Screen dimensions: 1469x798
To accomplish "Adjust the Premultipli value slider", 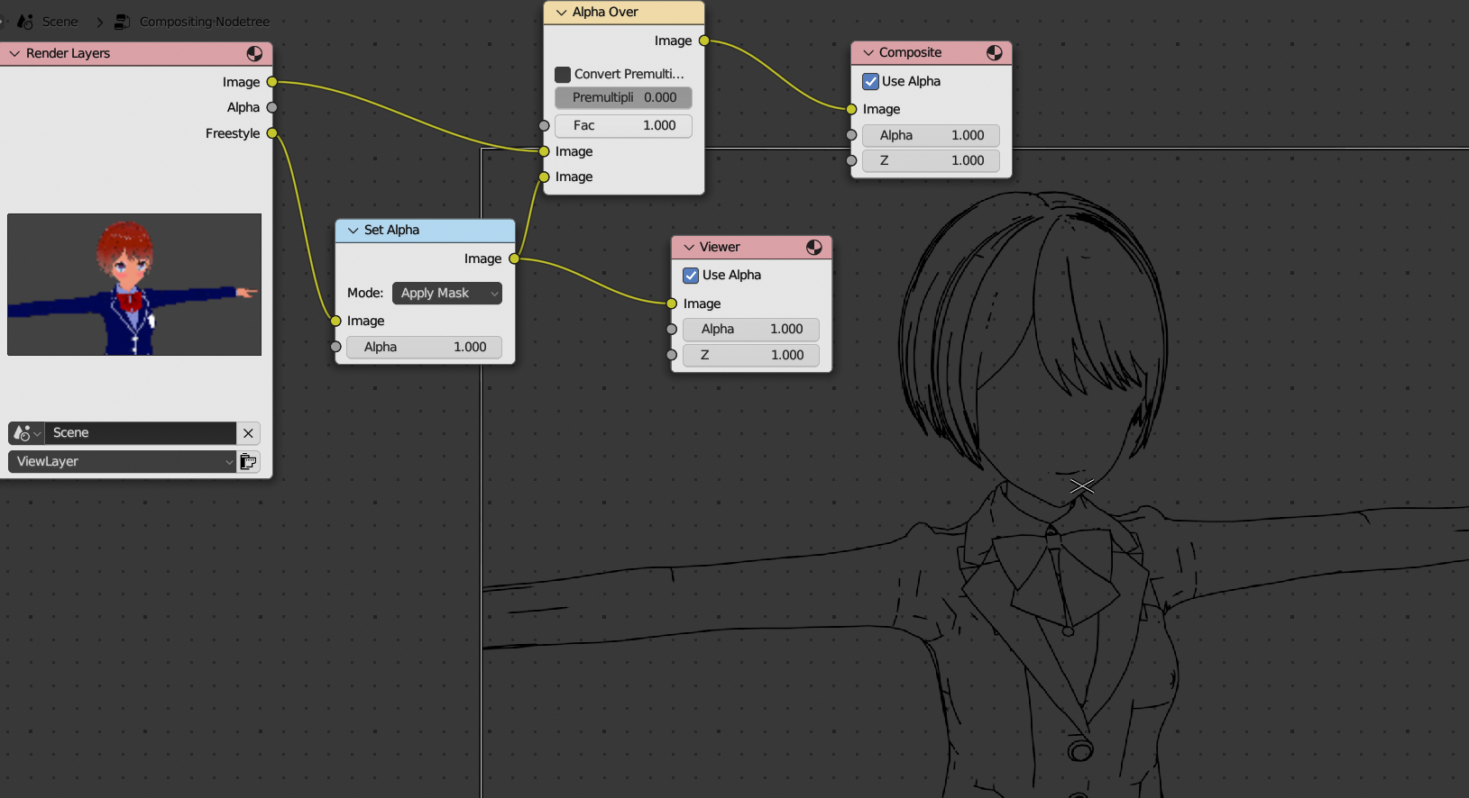I will pyautogui.click(x=623, y=97).
